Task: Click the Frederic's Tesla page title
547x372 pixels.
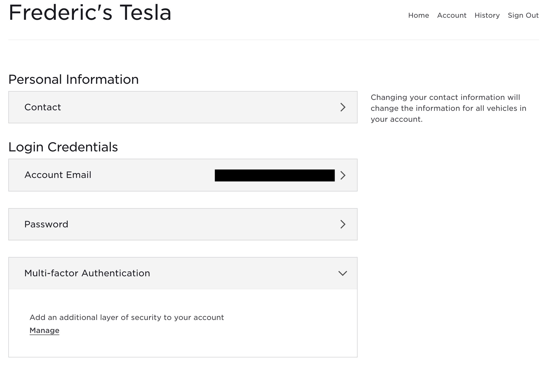Action: (90, 12)
